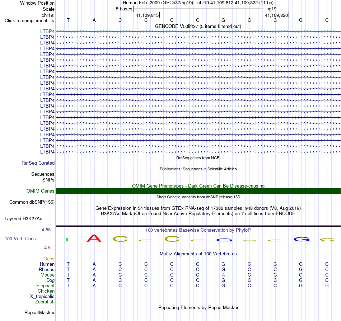Click the 'RepeatMasker' track label
341x321 pixels.
click(x=39, y=313)
